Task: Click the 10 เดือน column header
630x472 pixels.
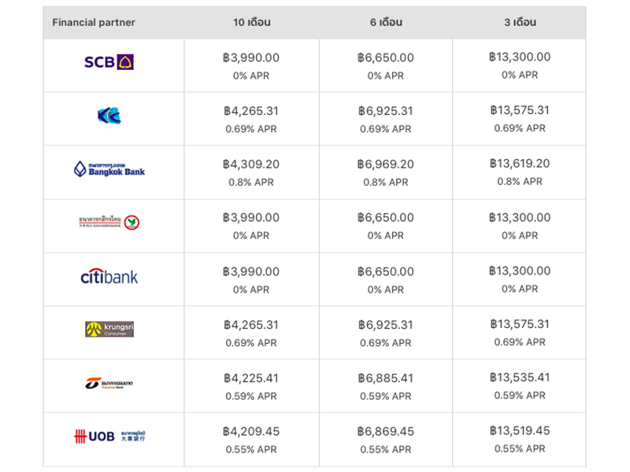Action: (x=251, y=23)
